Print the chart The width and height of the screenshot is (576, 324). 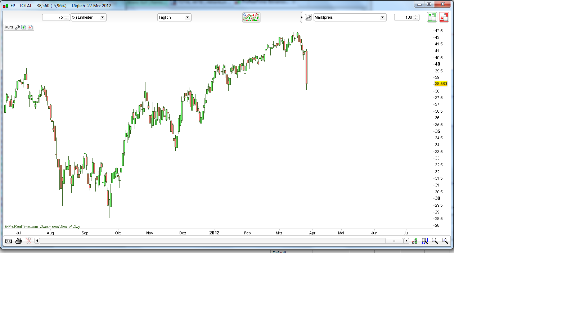pos(19,241)
